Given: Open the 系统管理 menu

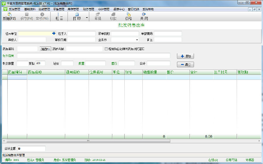Looking at the screenshot, I should 14,9.
